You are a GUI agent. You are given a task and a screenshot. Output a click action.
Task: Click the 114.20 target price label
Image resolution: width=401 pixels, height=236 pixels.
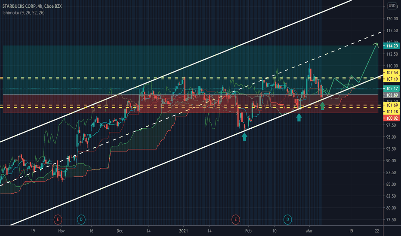pyautogui.click(x=392, y=46)
